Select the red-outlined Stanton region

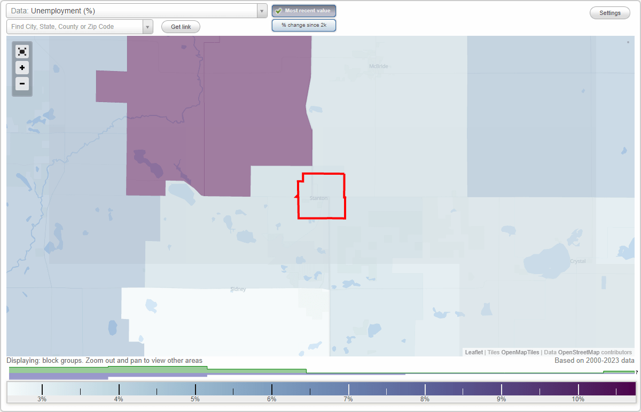(x=320, y=197)
